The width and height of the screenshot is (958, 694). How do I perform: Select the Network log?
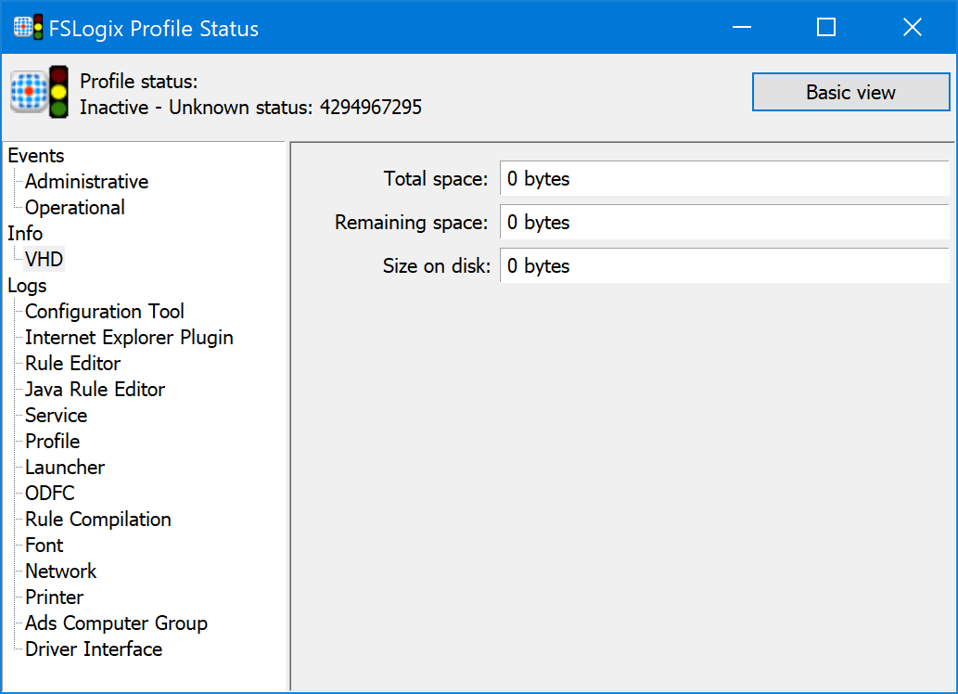click(60, 571)
